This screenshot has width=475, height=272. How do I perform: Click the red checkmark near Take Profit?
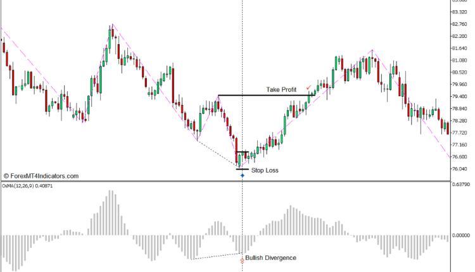click(308, 88)
